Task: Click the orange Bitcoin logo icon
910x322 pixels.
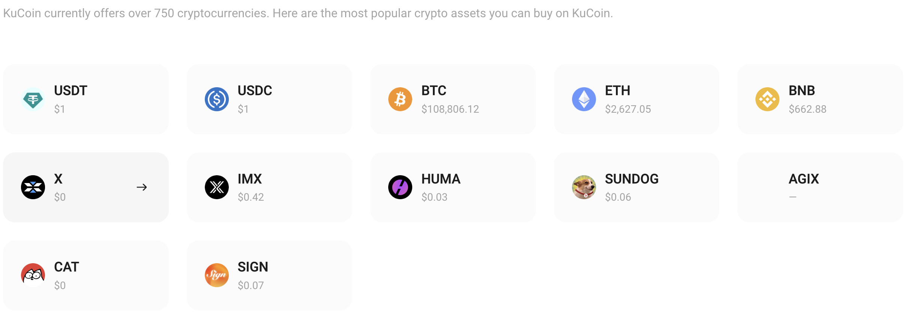Action: (400, 99)
